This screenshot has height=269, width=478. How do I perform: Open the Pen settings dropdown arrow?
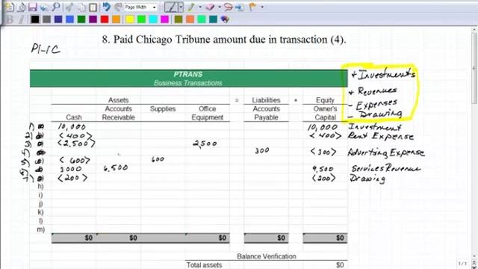click(181, 7)
